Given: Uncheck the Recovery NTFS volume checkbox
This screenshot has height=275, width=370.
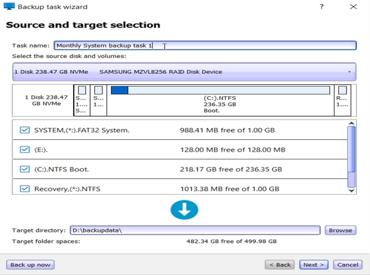Looking at the screenshot, I should [x=25, y=189].
